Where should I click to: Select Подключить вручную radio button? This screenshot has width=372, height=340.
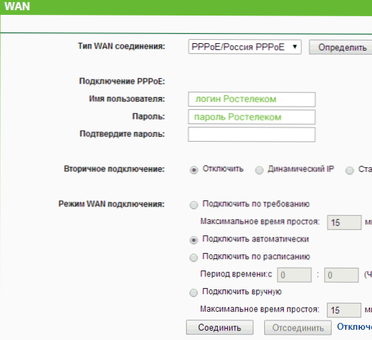point(193,293)
